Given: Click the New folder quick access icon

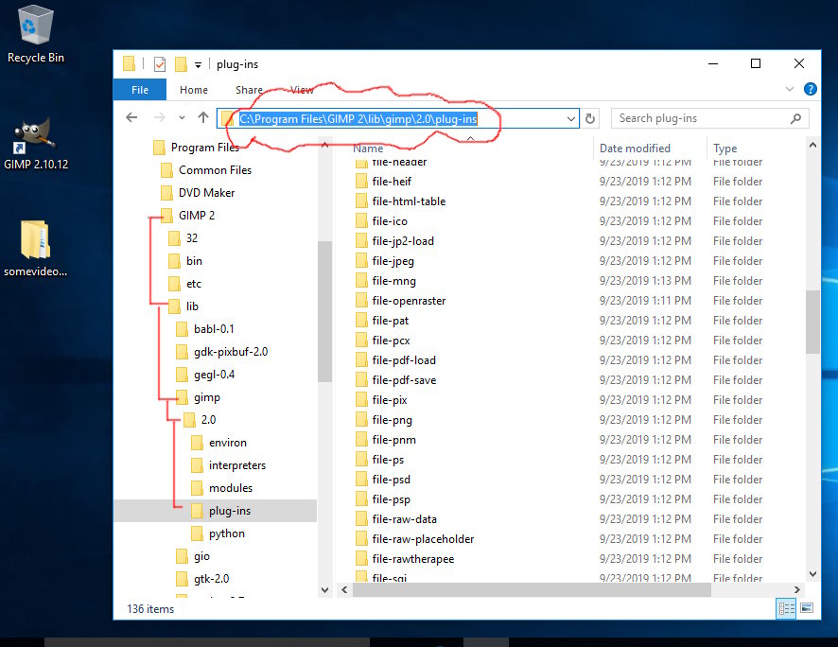Looking at the screenshot, I should tap(182, 64).
